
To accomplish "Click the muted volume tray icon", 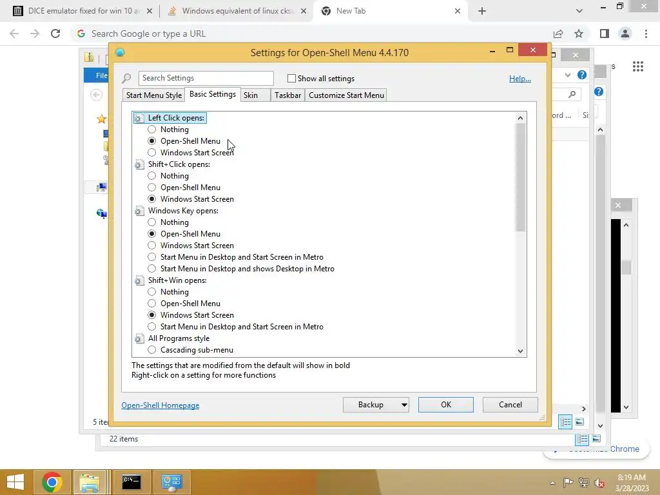I will (x=599, y=482).
